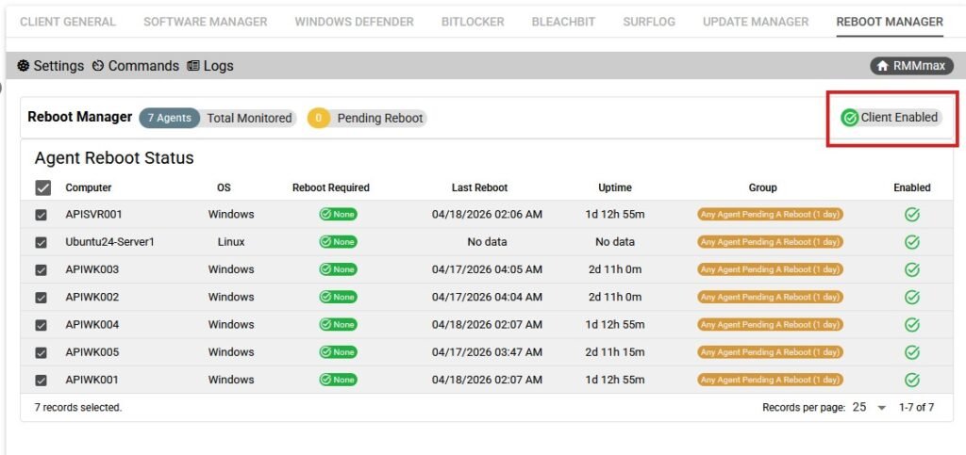Viewport: 966px width, 455px height.
Task: Toggle the select-all checkbox in table header
Action: 42,188
